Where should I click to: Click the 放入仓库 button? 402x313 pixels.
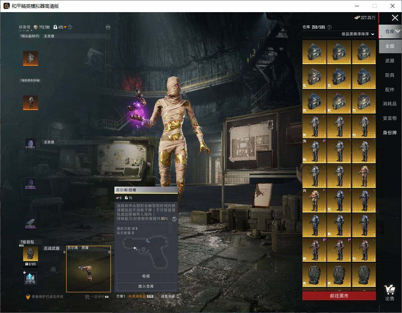click(146, 286)
